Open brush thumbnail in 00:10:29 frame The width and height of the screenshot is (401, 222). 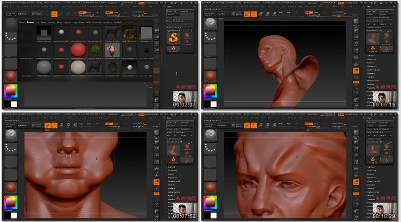(210, 135)
